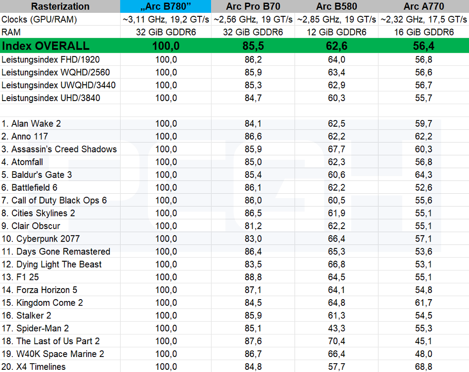Click W40K Space Marine 2 value "48,0"
This screenshot has width=469, height=372.
click(424, 354)
